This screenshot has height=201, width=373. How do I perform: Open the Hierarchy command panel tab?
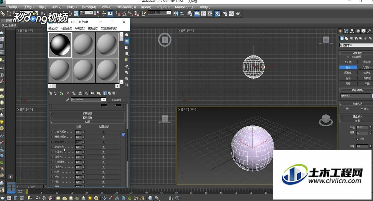[352, 31]
